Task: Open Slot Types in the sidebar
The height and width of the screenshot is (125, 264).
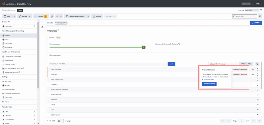Action: pos(9,43)
